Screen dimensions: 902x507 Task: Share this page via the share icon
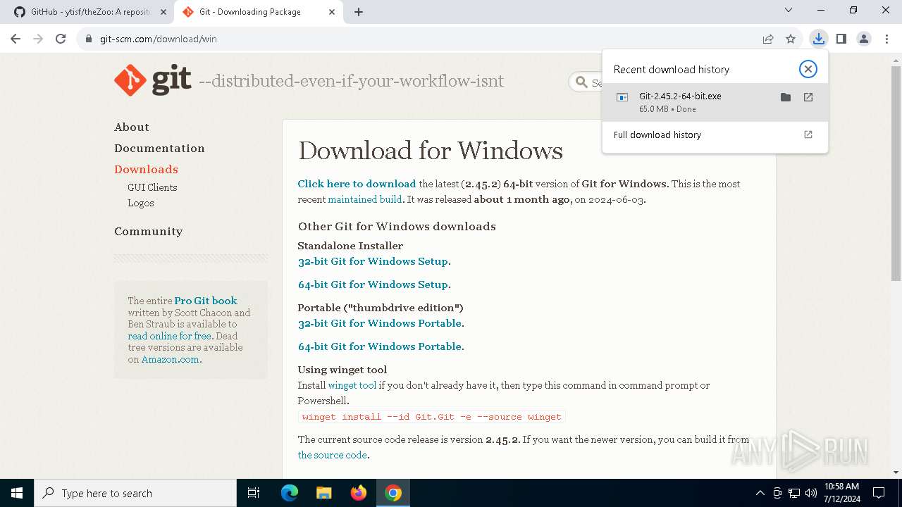768,39
